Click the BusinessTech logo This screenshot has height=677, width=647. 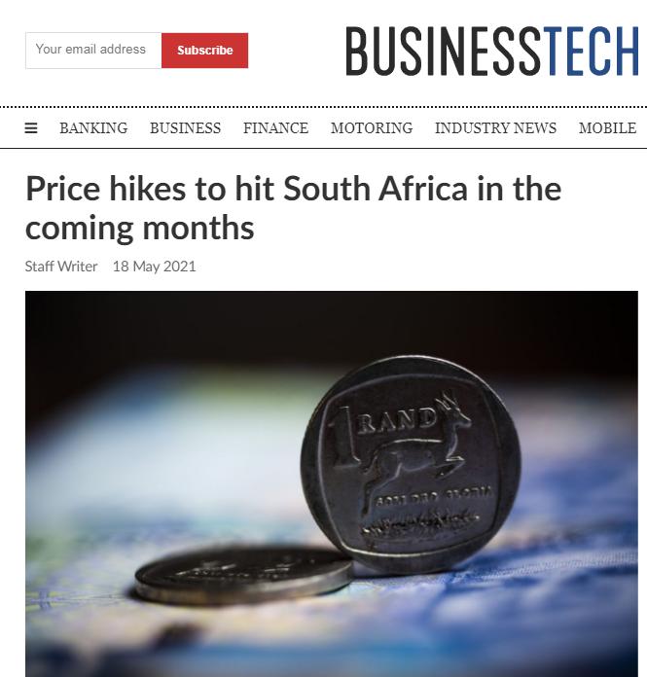(x=491, y=51)
